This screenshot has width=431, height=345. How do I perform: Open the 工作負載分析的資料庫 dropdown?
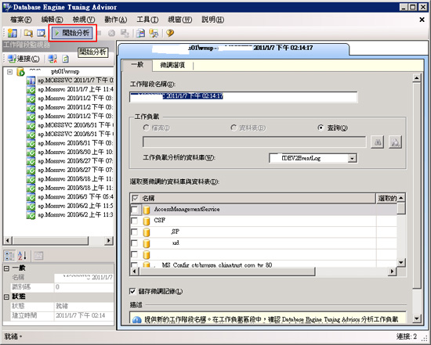[352, 158]
